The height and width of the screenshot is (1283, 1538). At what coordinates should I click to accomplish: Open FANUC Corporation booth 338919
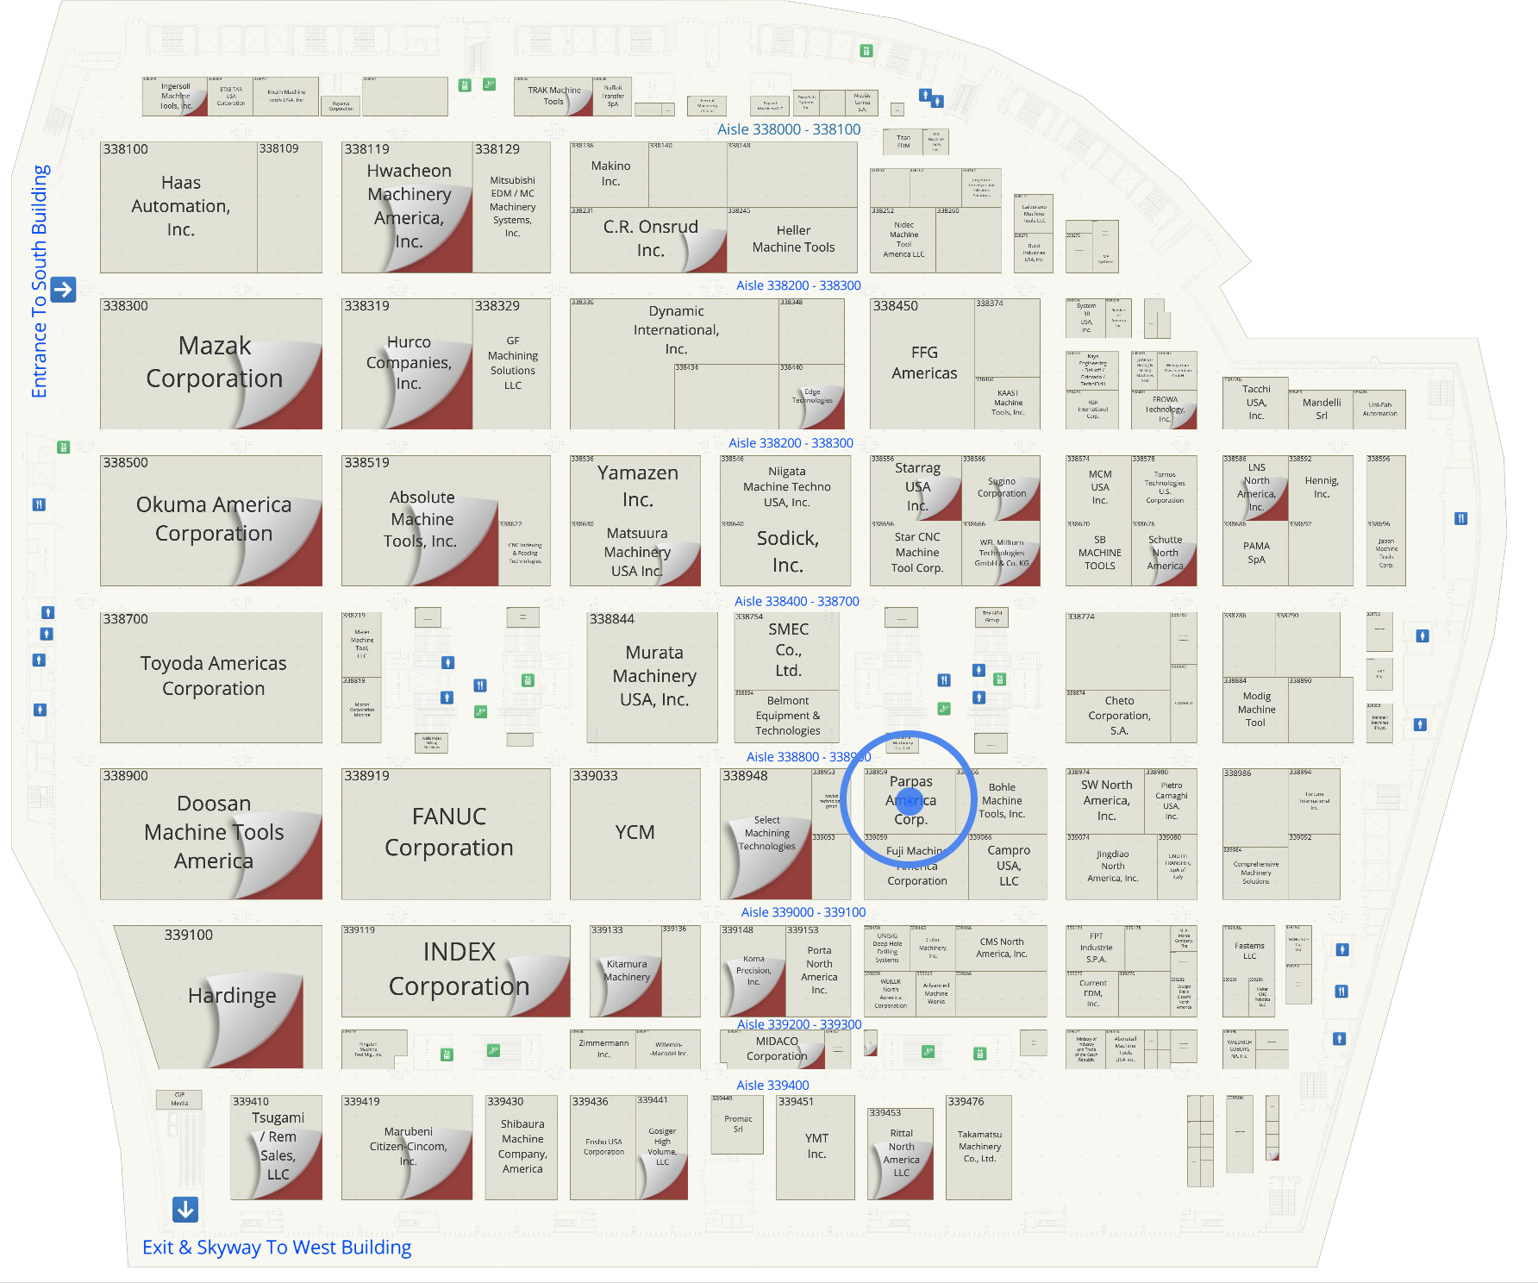point(446,834)
